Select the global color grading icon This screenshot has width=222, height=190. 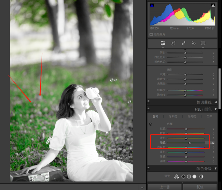click(201, 176)
